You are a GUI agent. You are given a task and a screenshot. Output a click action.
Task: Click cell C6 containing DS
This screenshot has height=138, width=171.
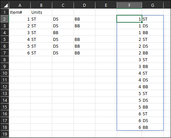point(63,46)
